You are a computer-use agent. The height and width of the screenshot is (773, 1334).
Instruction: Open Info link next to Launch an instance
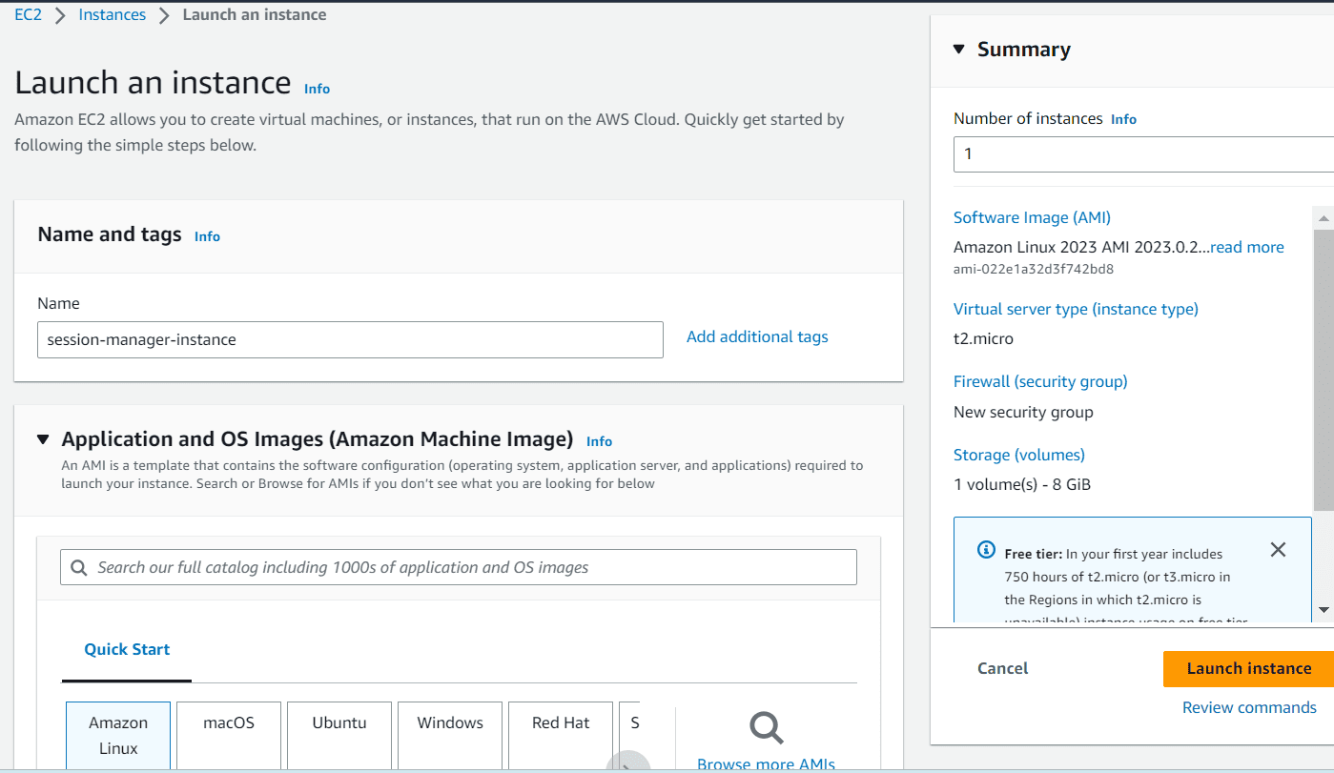318,89
